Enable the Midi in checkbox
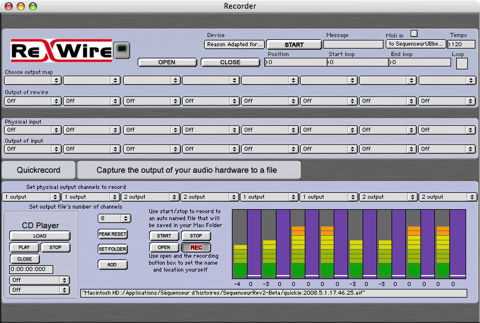Image resolution: width=480 pixels, height=323 pixels. (x=413, y=34)
